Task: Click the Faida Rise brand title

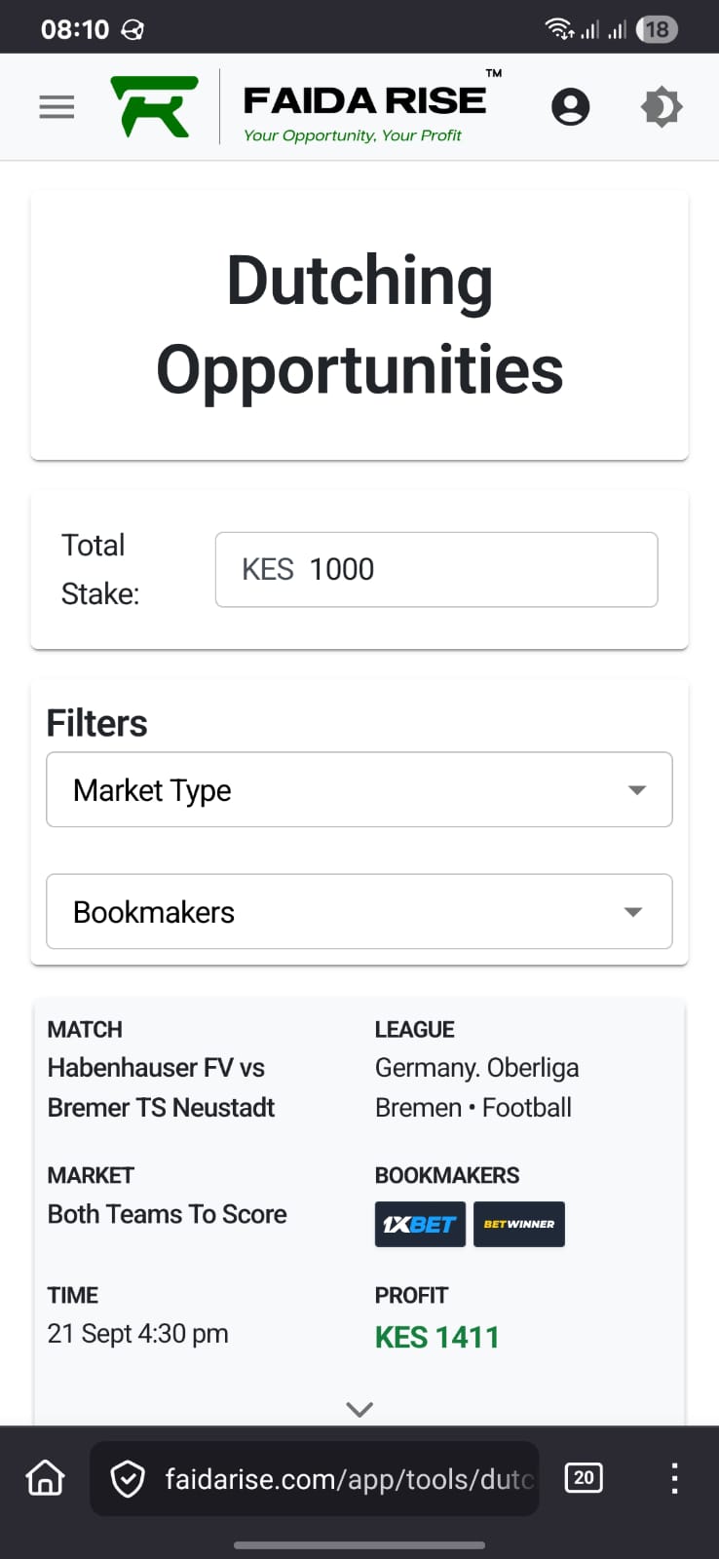Action: click(x=364, y=101)
